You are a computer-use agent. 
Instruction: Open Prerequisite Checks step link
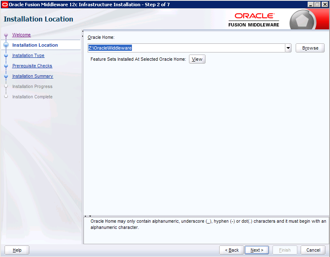(32, 66)
